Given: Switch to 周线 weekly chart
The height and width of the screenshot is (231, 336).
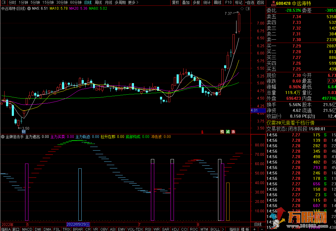Looking at the screenshot, I should pos(98,3).
